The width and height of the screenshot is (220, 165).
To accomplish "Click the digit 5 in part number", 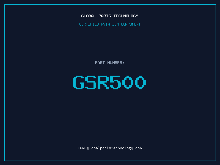I will (x=115, y=82).
